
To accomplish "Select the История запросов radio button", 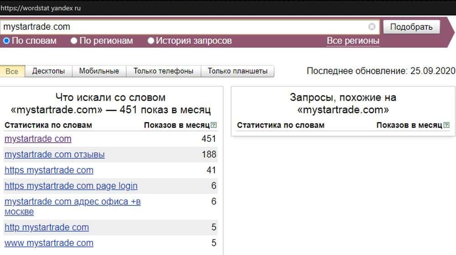I will (150, 41).
